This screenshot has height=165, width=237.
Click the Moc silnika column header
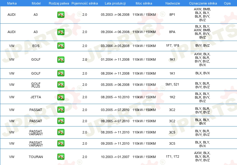(144, 3)
